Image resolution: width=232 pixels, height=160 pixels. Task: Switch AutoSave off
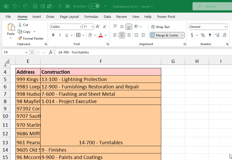click(x=94, y=6)
